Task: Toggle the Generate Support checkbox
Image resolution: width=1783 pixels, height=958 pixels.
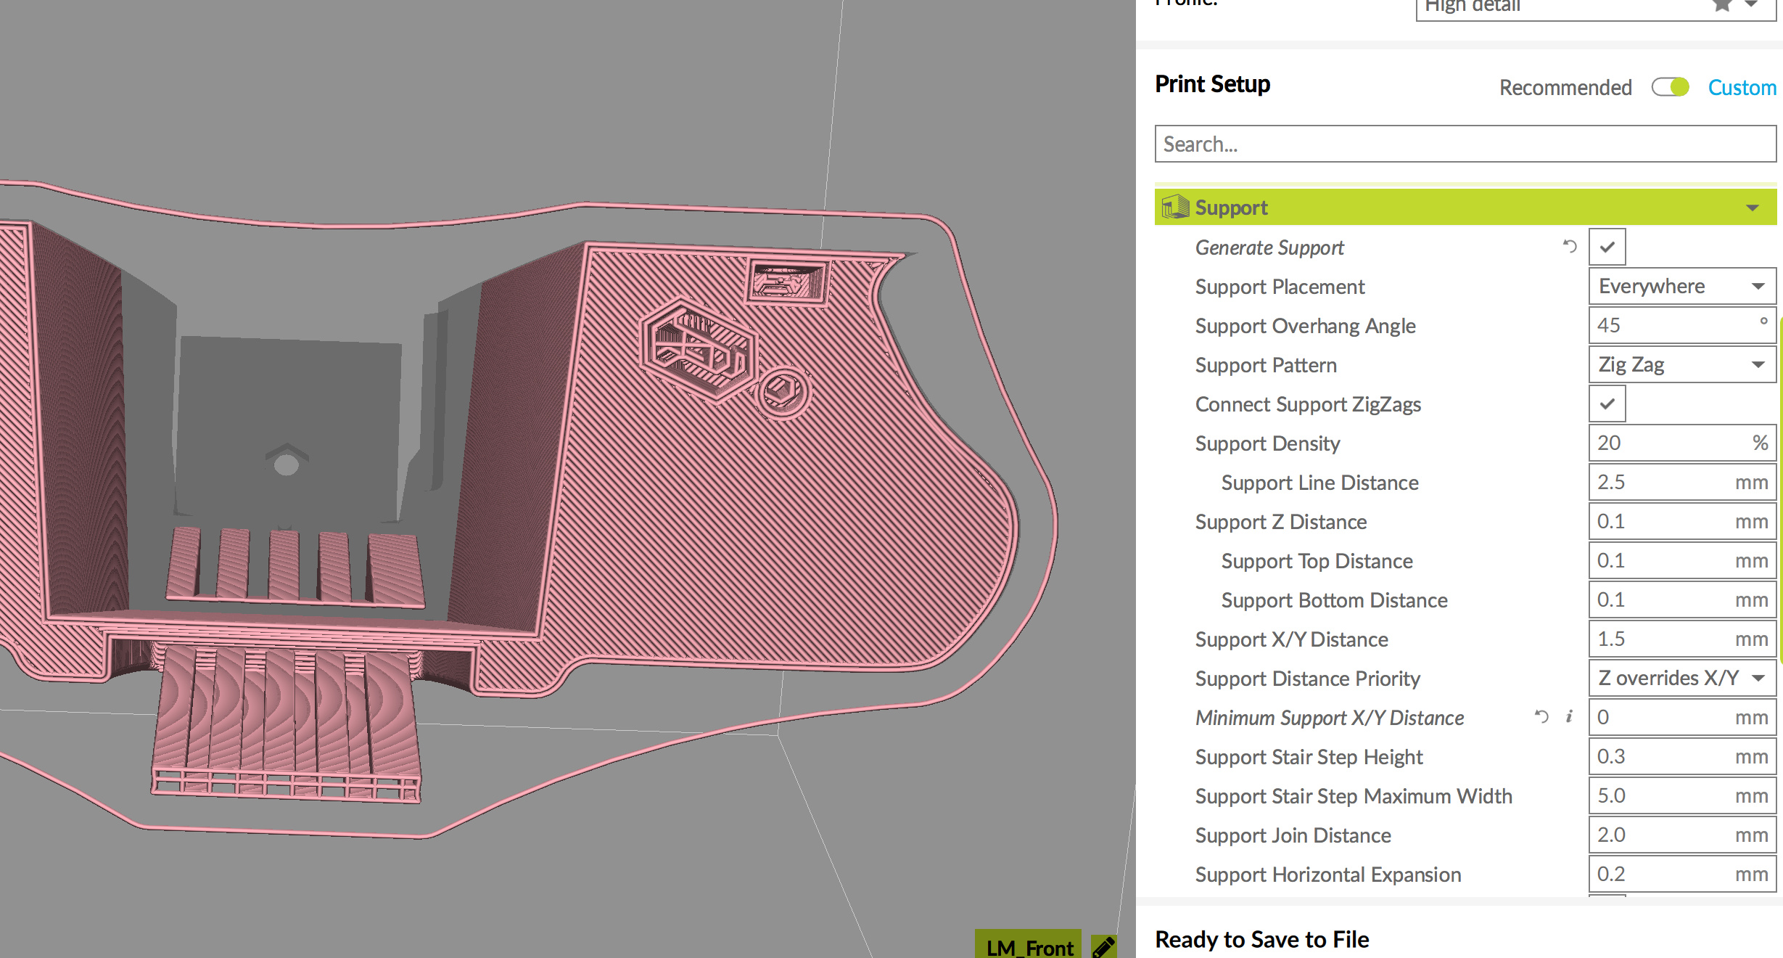Action: point(1607,247)
